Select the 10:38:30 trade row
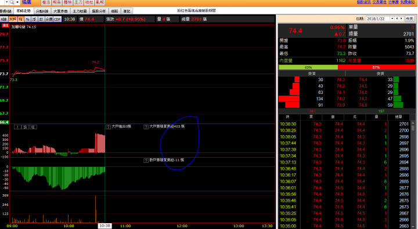The width and height of the screenshot is (418, 229). pos(345,124)
